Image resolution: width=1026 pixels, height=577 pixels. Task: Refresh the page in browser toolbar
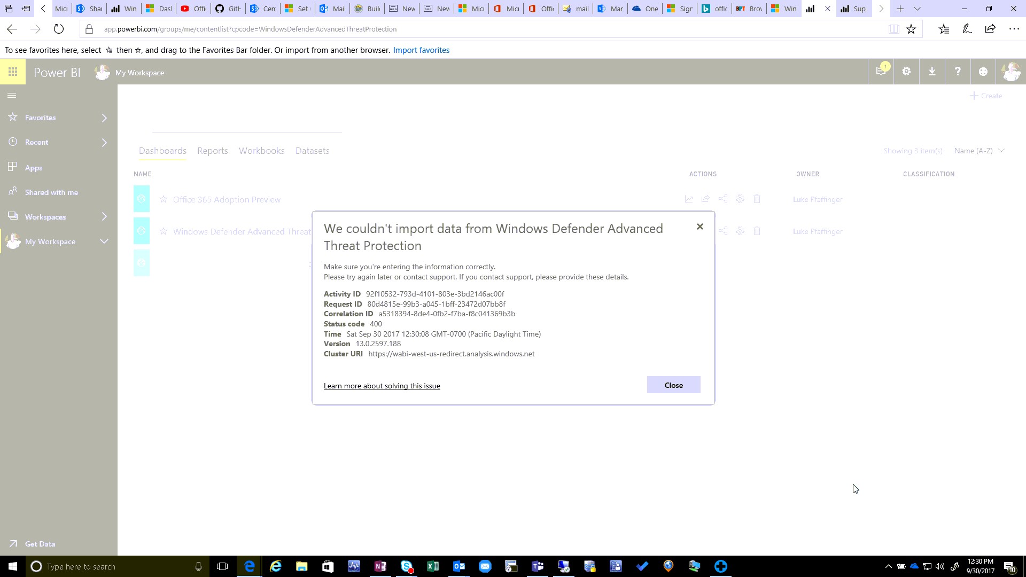coord(59,29)
